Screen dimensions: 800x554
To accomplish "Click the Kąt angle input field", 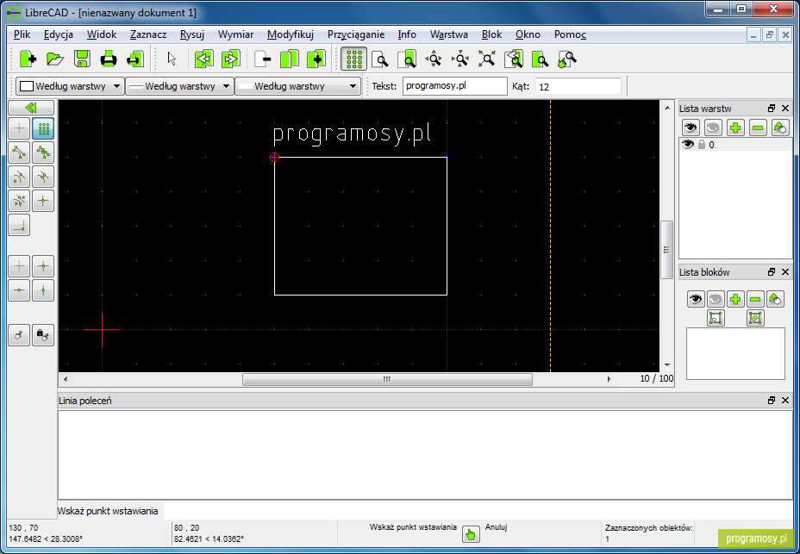I will click(x=578, y=86).
